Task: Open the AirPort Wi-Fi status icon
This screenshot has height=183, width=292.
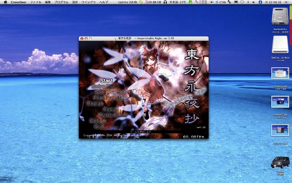Action: point(242,2)
